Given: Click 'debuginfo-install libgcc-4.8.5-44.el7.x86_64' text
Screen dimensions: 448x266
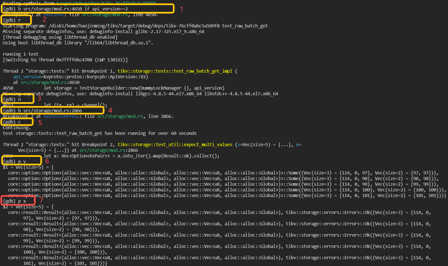Looking at the screenshot, I should pos(146,94).
